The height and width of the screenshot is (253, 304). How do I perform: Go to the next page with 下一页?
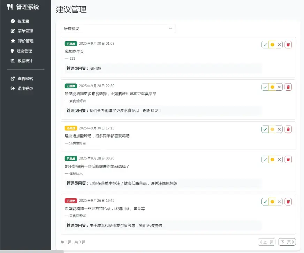pos(288,242)
